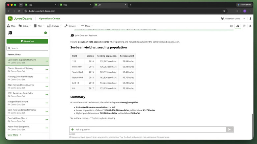This screenshot has height=144, width=257.
Task: Open options for Mapped Fields Count chat
Action: click(47, 103)
